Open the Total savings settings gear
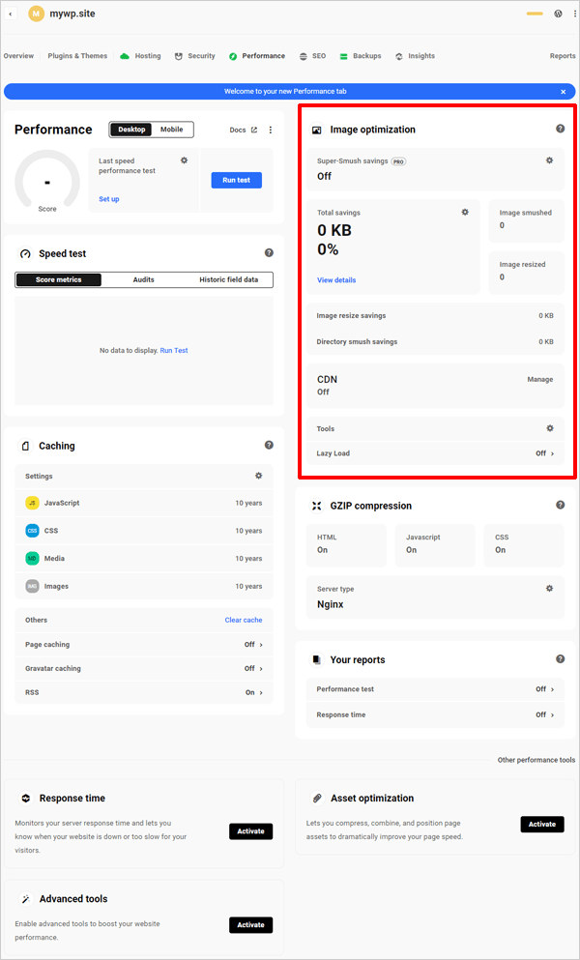The height and width of the screenshot is (960, 580). (x=465, y=212)
